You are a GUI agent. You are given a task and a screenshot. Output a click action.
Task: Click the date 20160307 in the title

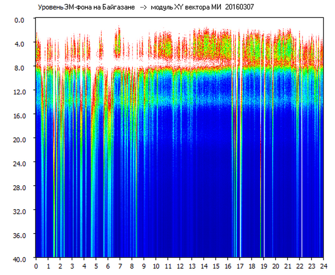tap(239, 7)
